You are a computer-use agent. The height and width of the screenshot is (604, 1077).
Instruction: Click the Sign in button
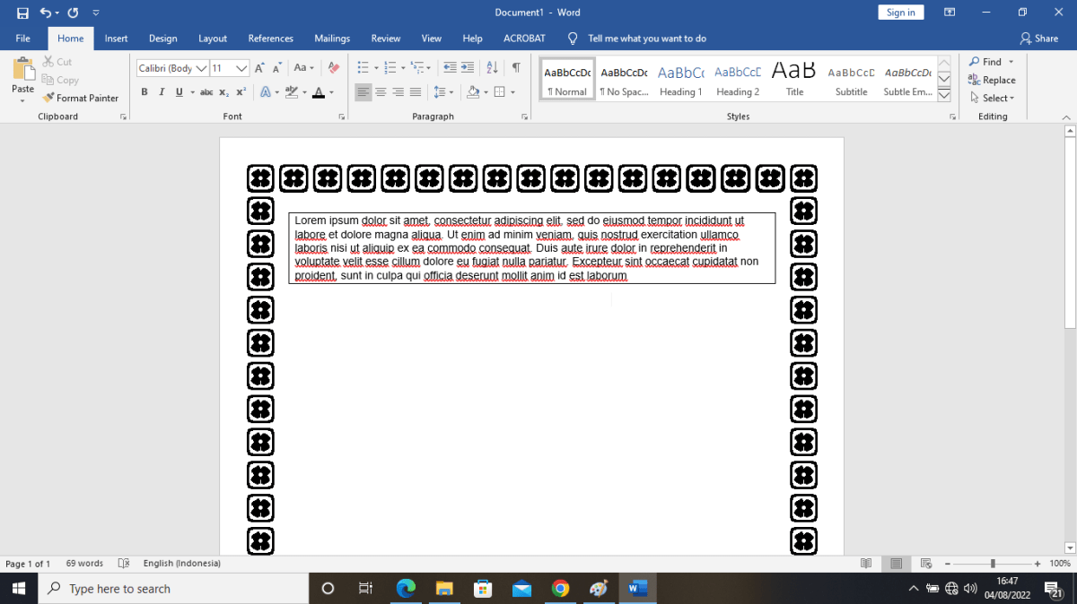[900, 13]
